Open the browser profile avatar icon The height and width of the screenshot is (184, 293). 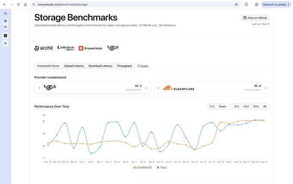click(x=256, y=4)
